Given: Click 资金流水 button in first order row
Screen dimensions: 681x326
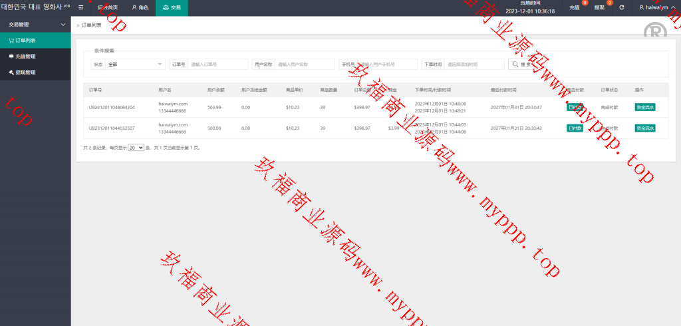Looking at the screenshot, I should (x=644, y=107).
